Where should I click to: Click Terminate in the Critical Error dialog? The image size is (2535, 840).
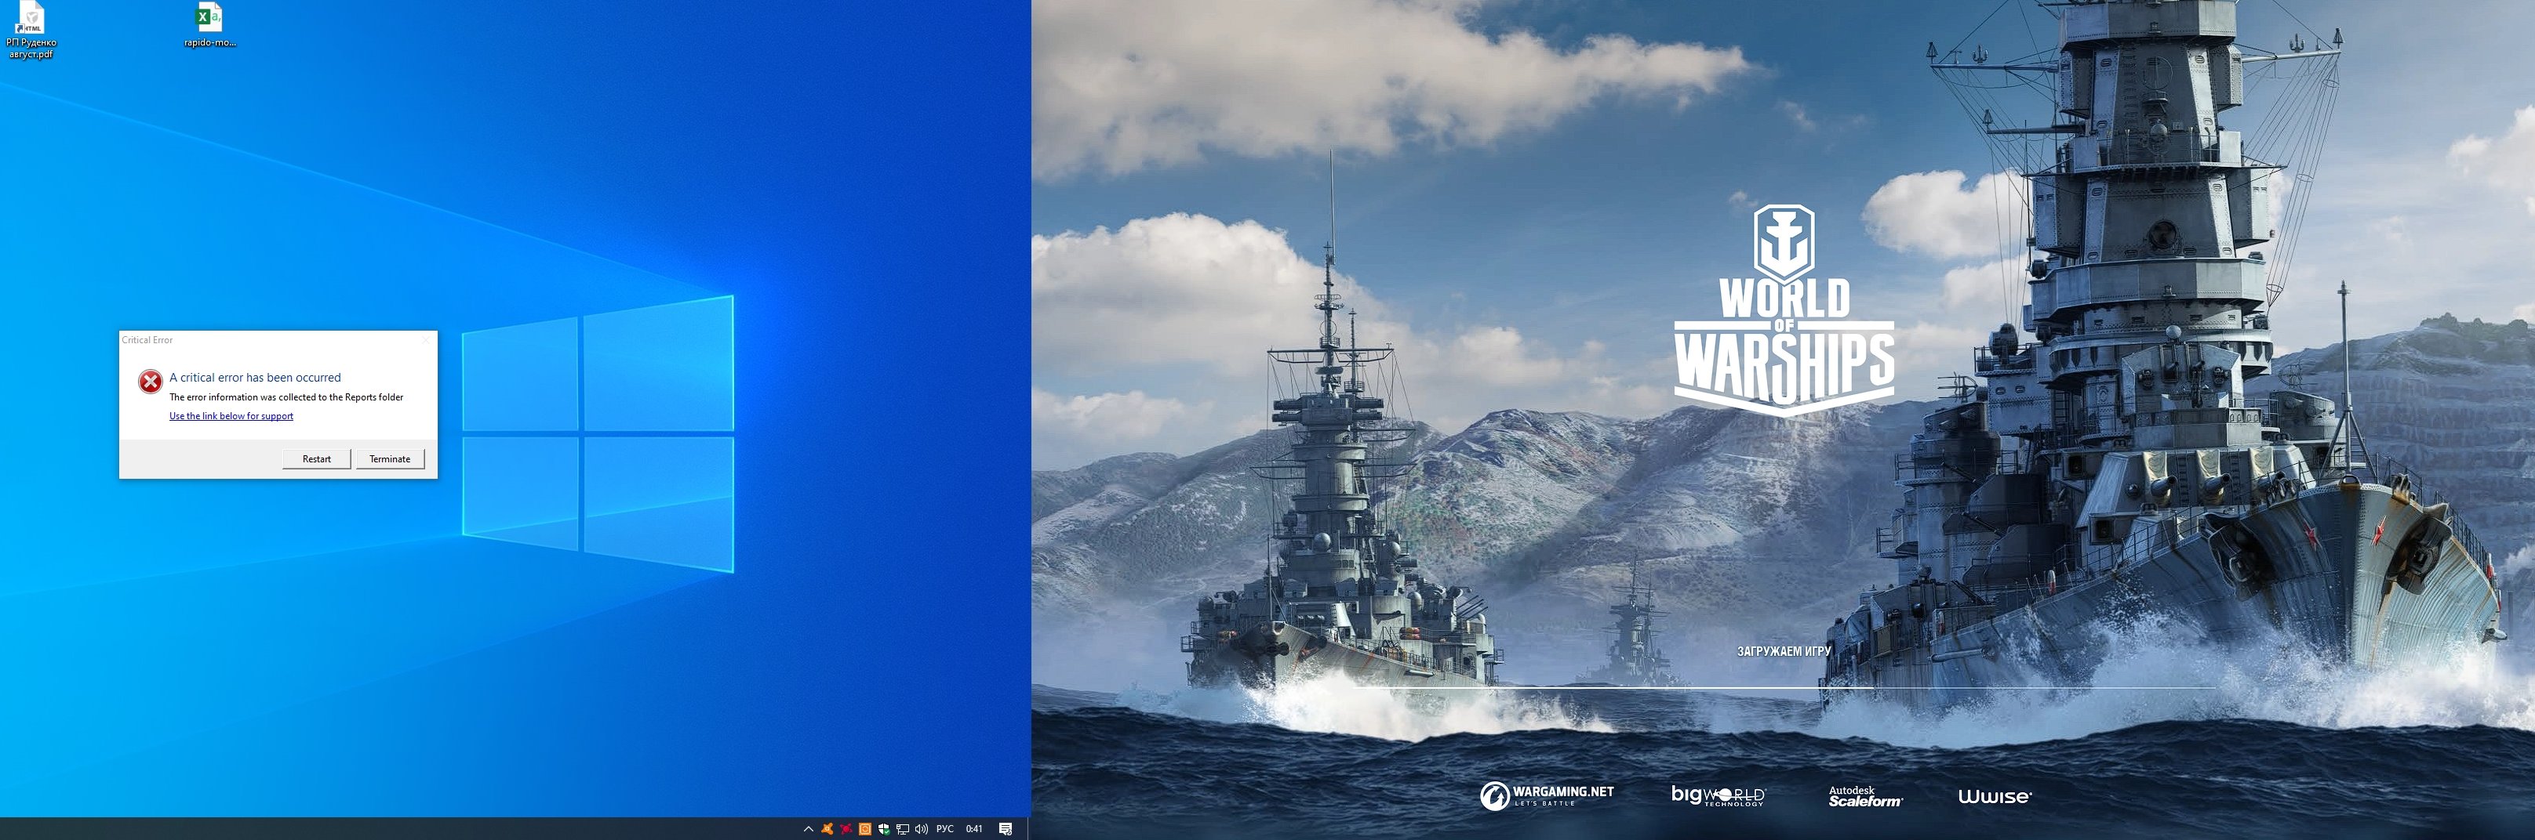pos(390,458)
